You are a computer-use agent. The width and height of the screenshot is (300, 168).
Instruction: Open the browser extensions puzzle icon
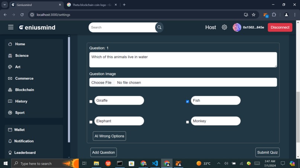pyautogui.click(x=274, y=15)
